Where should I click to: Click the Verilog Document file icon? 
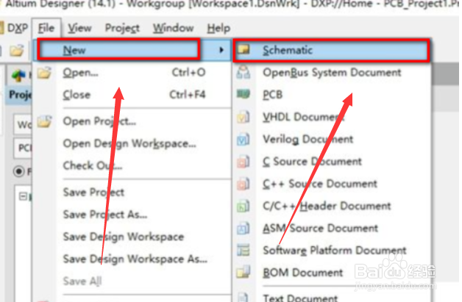click(244, 140)
